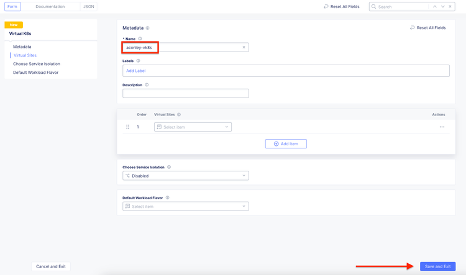Click into the Description text field
The height and width of the screenshot is (275, 466).
pyautogui.click(x=186, y=93)
